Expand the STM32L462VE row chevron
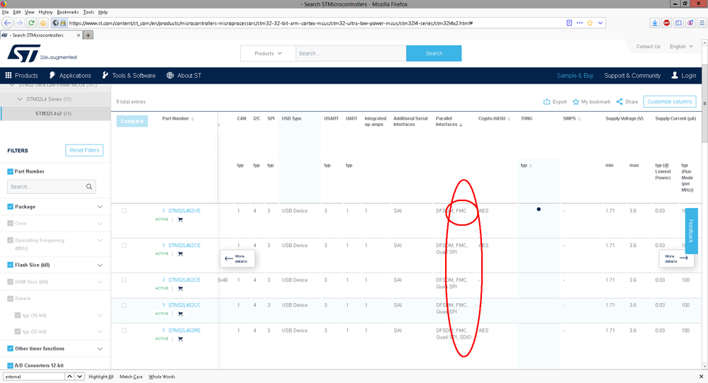The height and width of the screenshot is (383, 708). pos(164,211)
